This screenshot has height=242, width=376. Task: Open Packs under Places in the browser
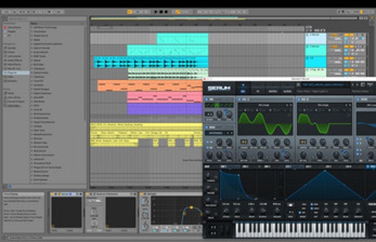pyautogui.click(x=10, y=93)
